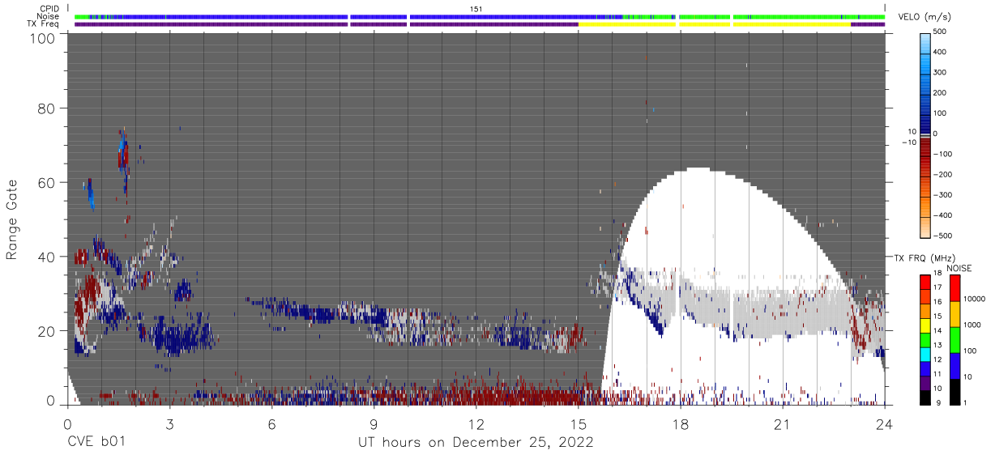
Task: Select the CPID value 151
Action: [x=476, y=8]
